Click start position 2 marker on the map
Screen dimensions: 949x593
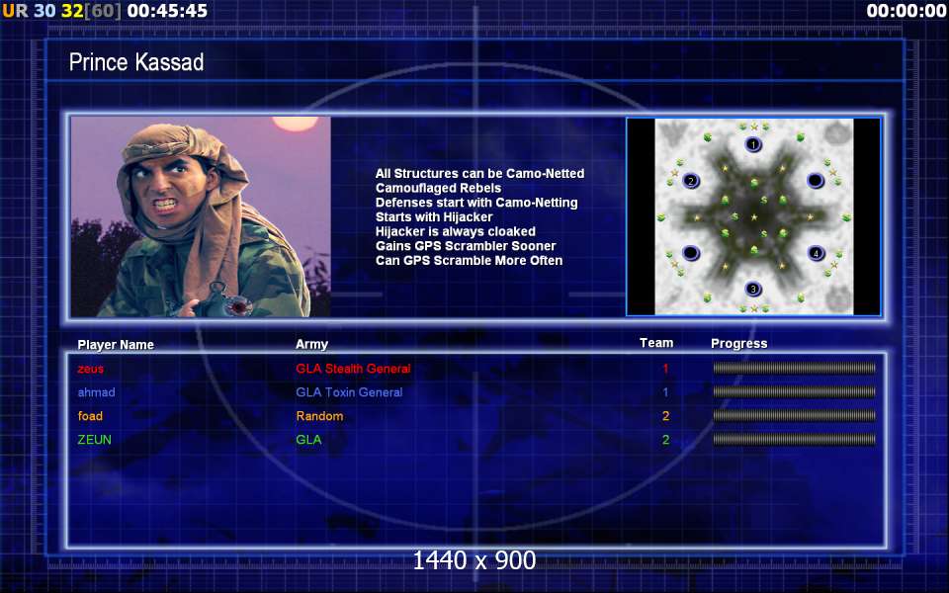(691, 180)
